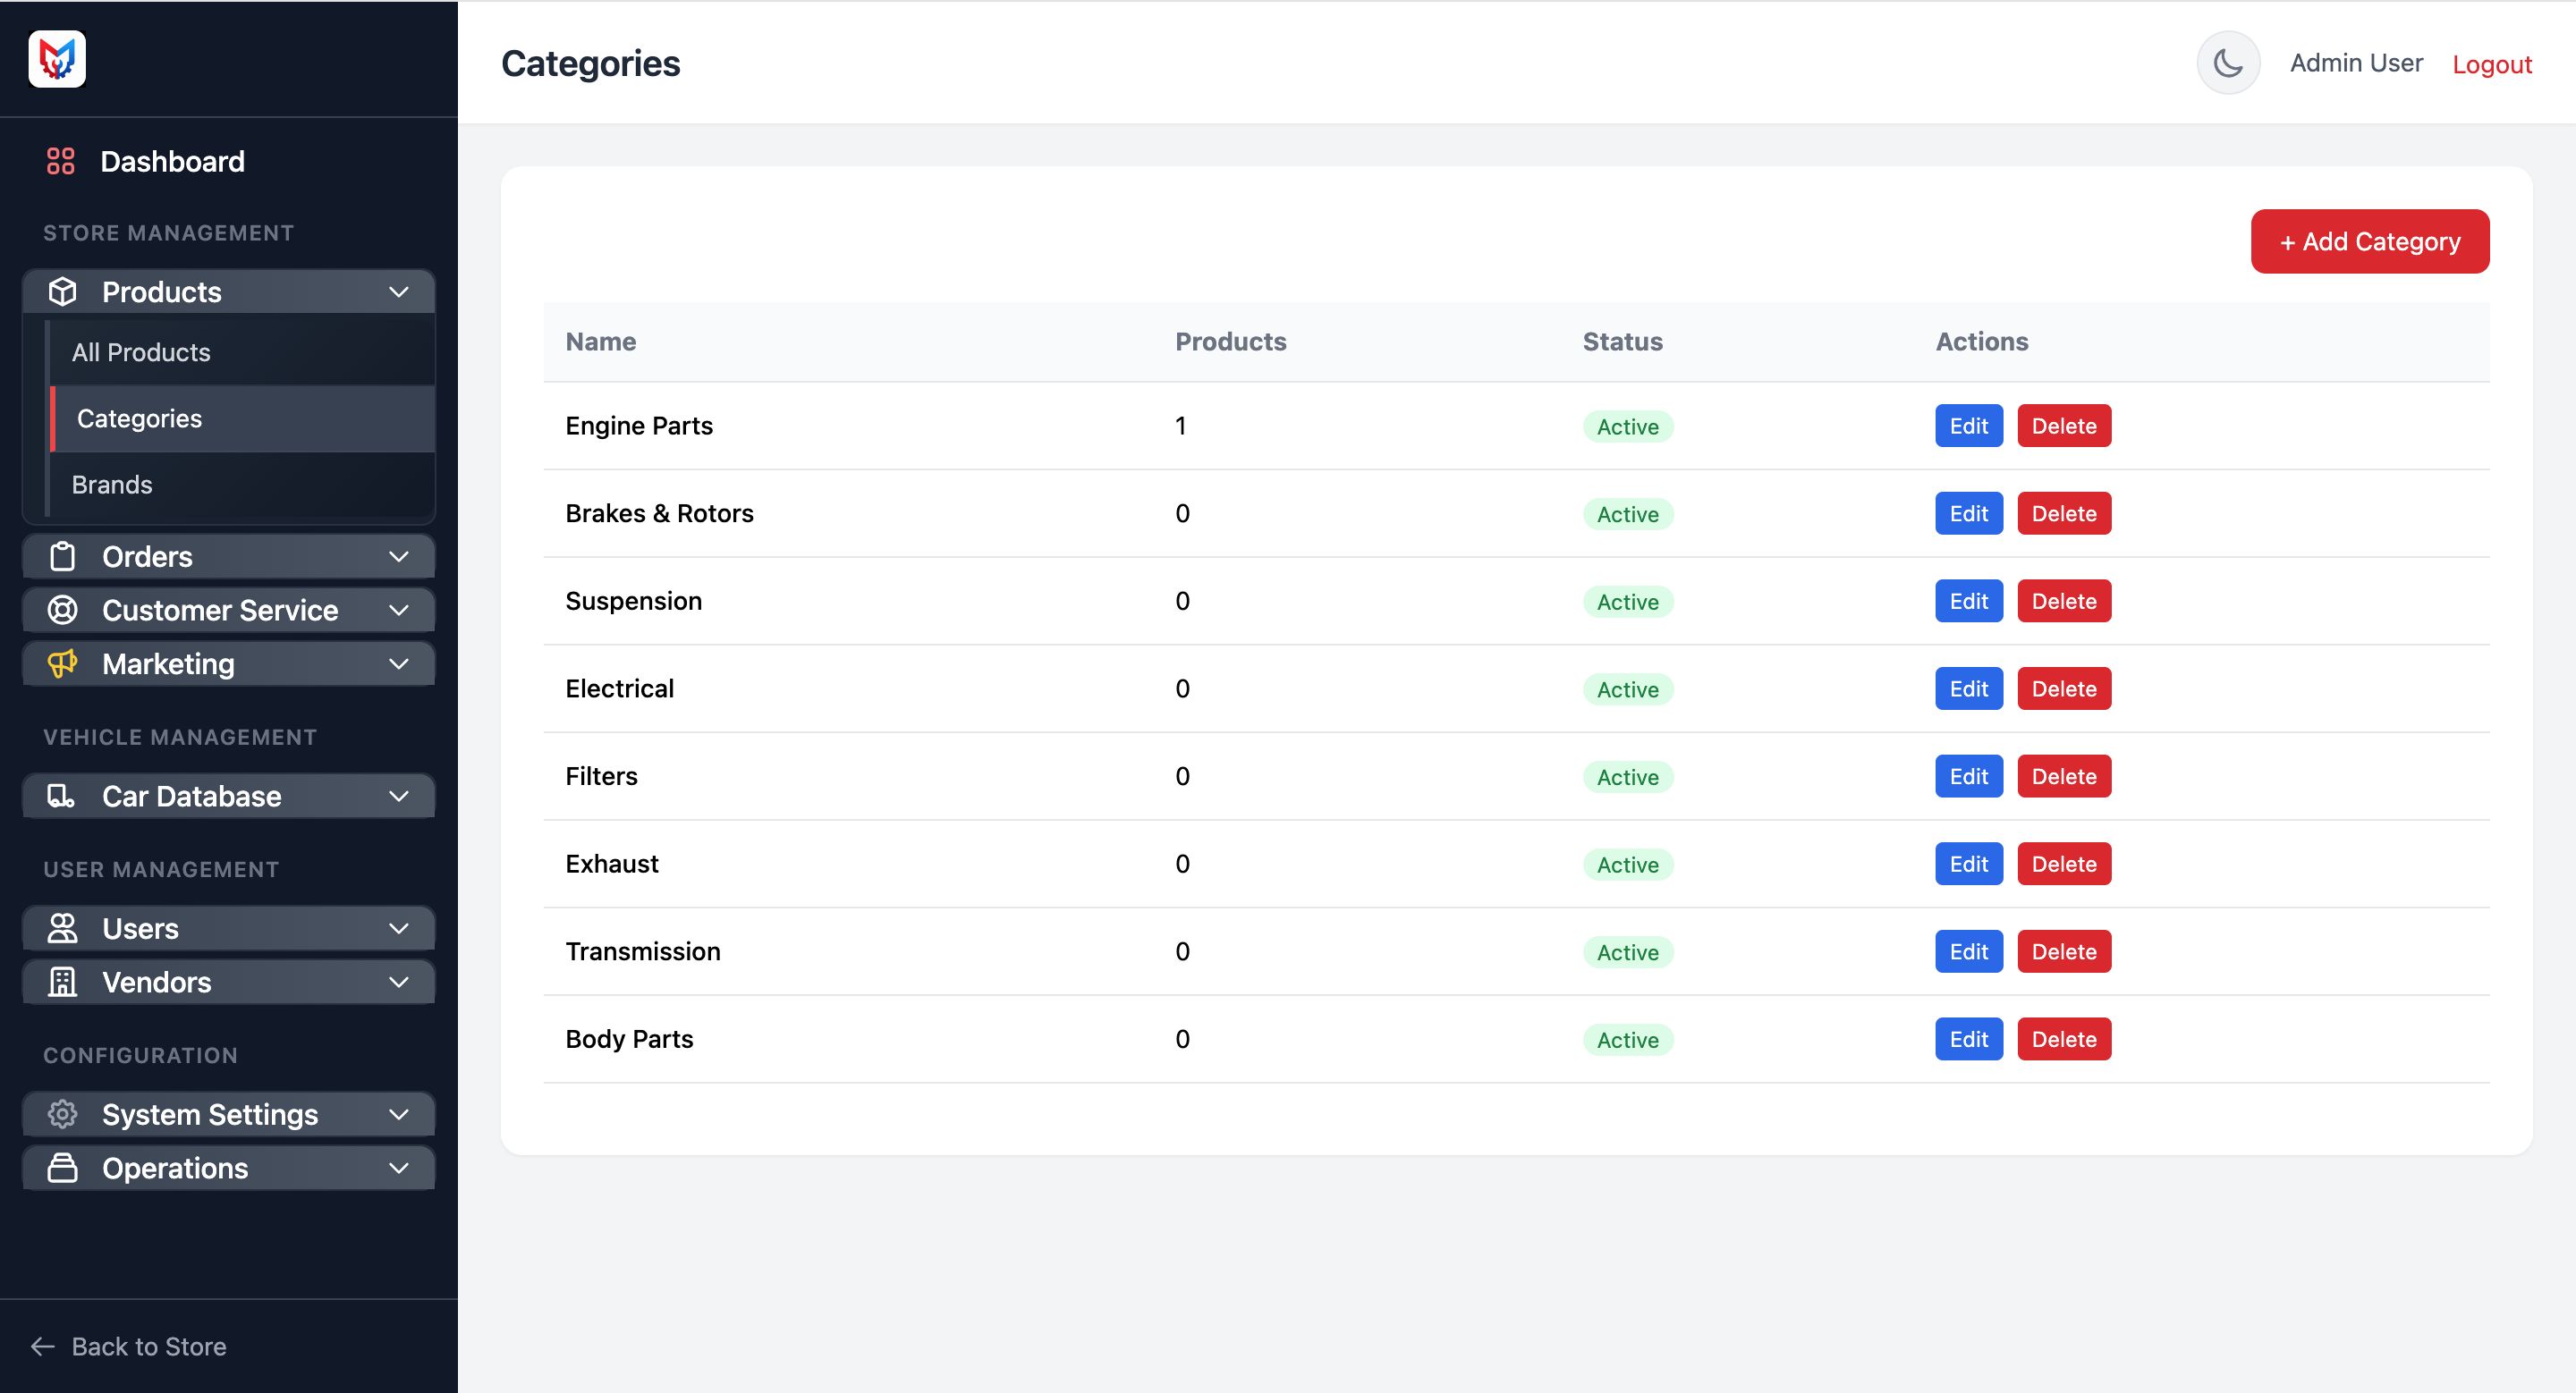Viewport: 2576px width, 1393px height.
Task: Open the Brands submenu item
Action: (x=112, y=485)
